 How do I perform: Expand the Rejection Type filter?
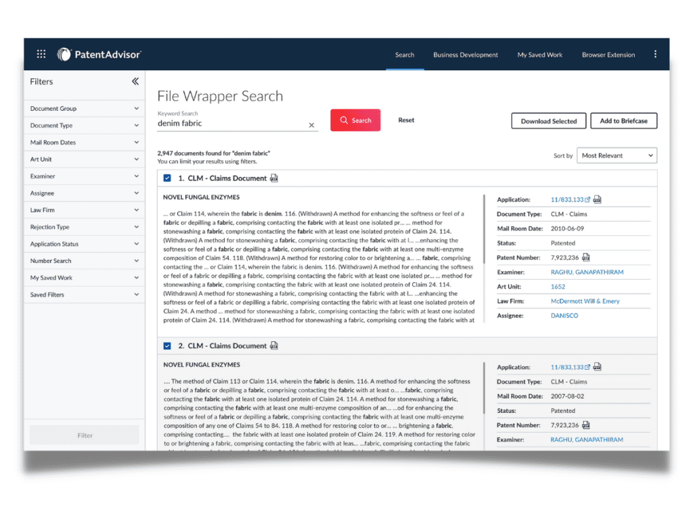click(84, 226)
